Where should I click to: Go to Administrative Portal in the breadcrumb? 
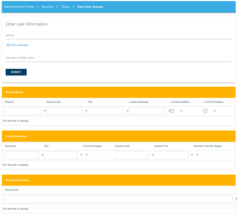coord(19,7)
